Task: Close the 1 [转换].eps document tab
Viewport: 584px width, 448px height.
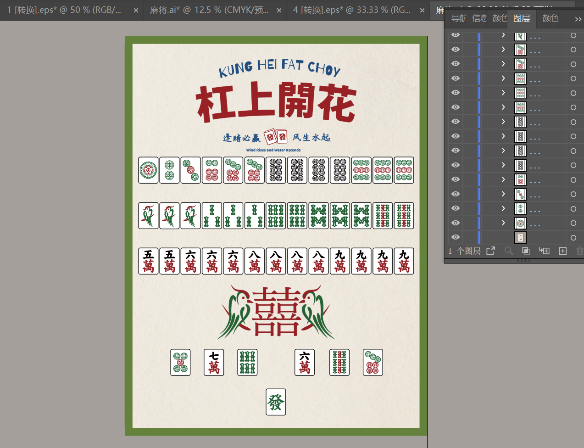Action: tap(136, 10)
